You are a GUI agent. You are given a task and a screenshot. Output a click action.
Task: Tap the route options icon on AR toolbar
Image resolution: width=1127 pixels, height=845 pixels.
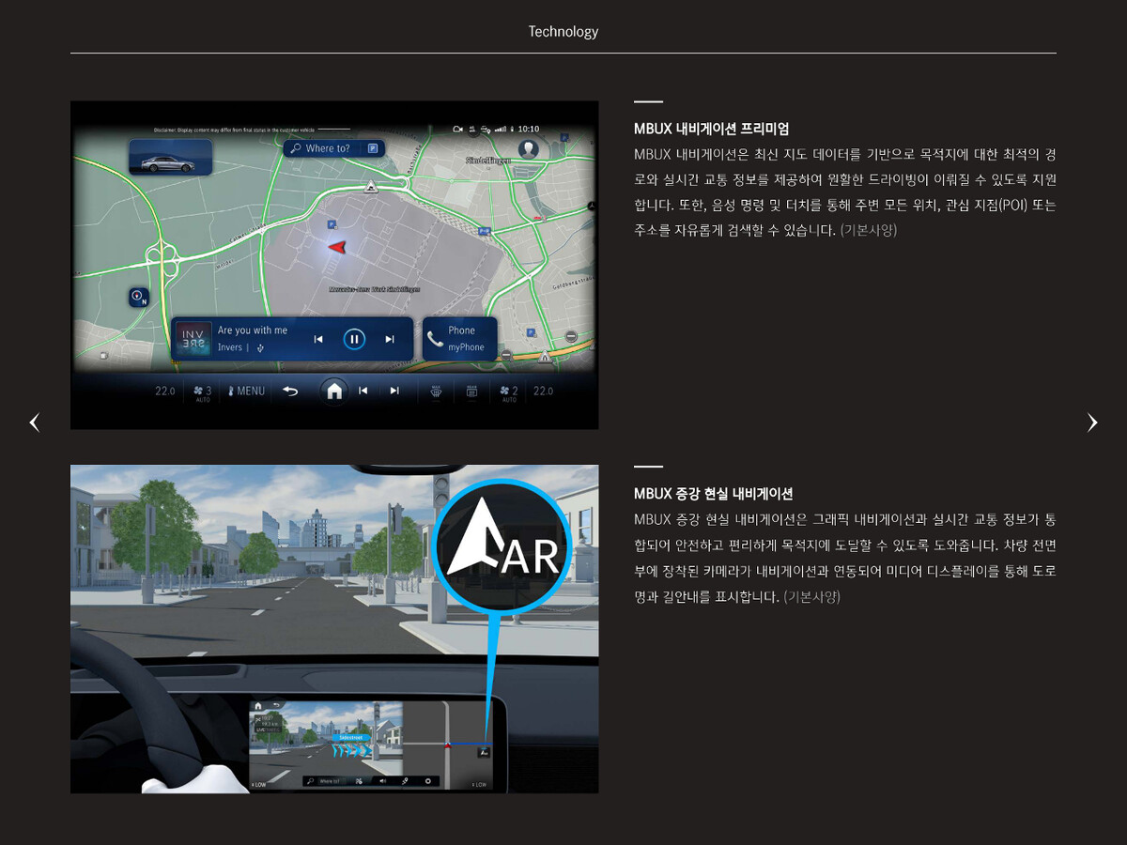click(x=359, y=780)
